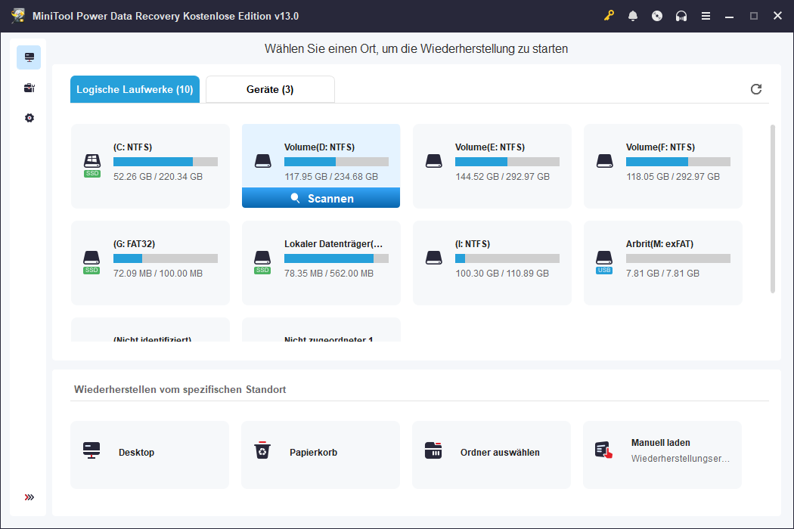
Task: Scan the Volume D drive now
Action: coord(321,198)
